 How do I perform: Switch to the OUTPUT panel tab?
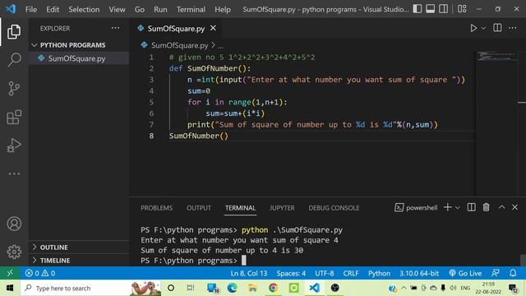[199, 208]
